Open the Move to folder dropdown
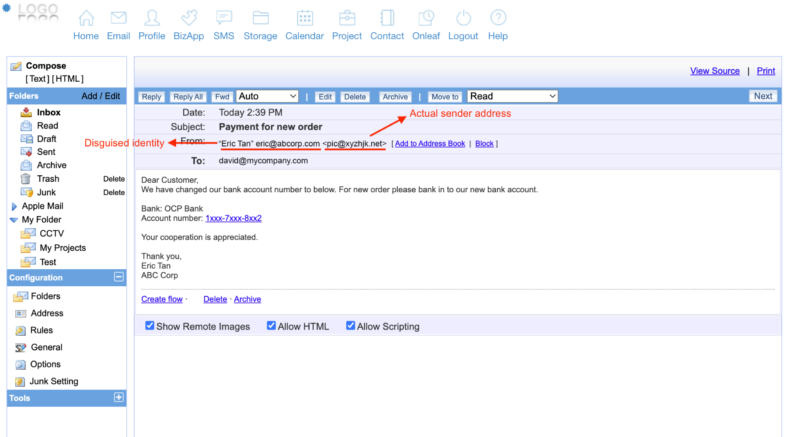787x437 pixels. [x=512, y=96]
